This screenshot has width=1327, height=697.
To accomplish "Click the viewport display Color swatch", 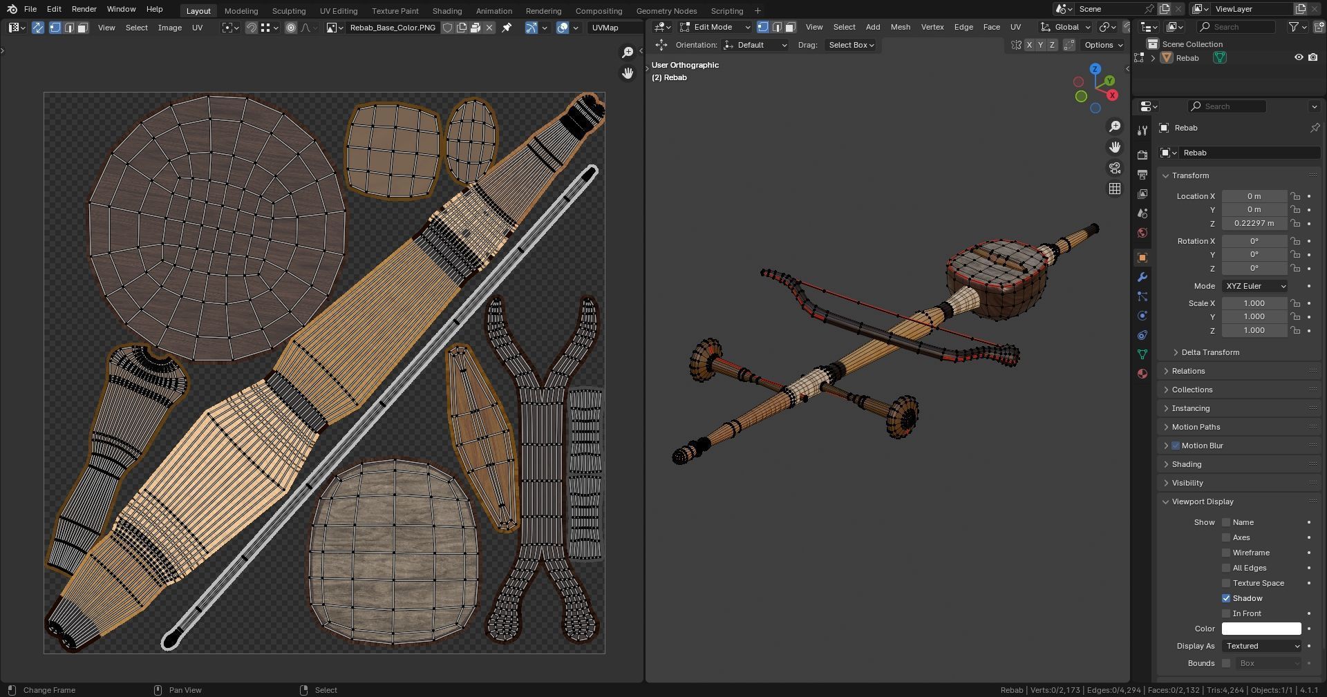I will pos(1261,629).
